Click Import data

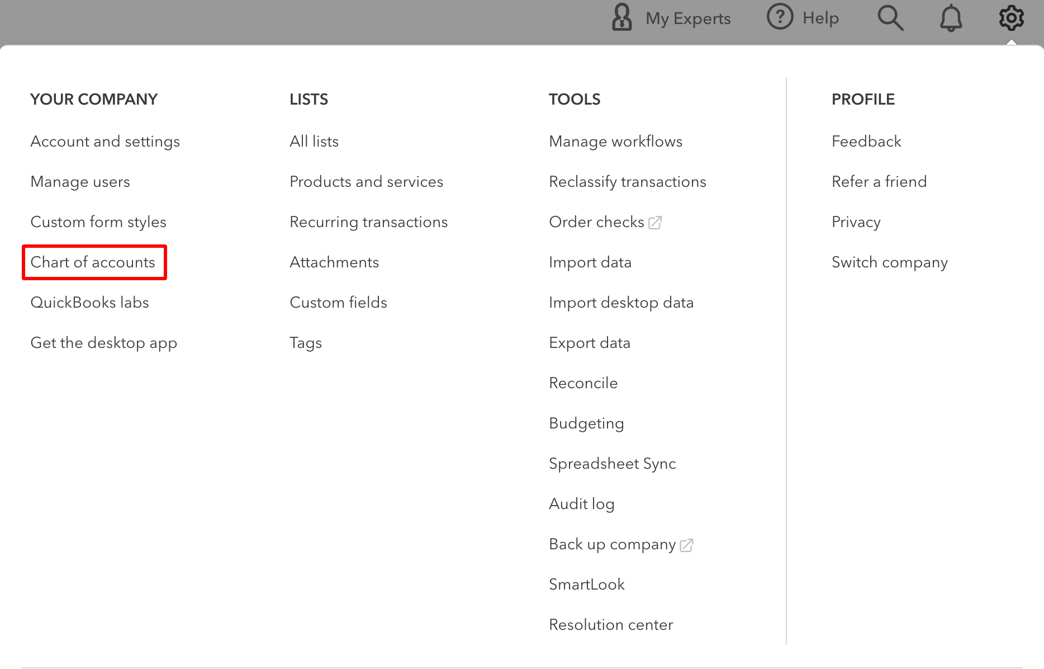coord(590,262)
